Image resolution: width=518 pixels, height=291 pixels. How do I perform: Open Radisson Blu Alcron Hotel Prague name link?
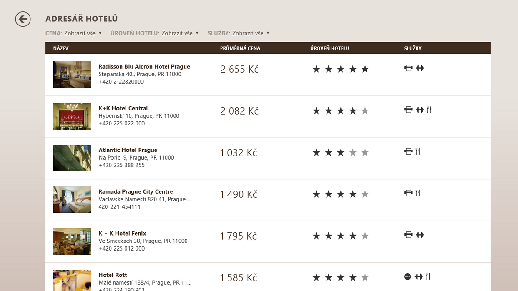pyautogui.click(x=144, y=66)
